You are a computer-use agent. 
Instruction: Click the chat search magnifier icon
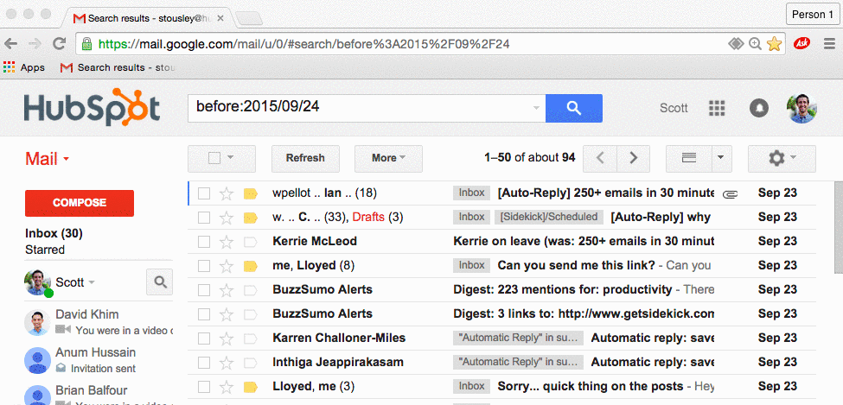[159, 282]
